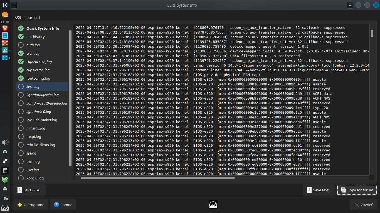Click the log list vertical scrollbar
This screenshot has height=213, width=380.
70,98
